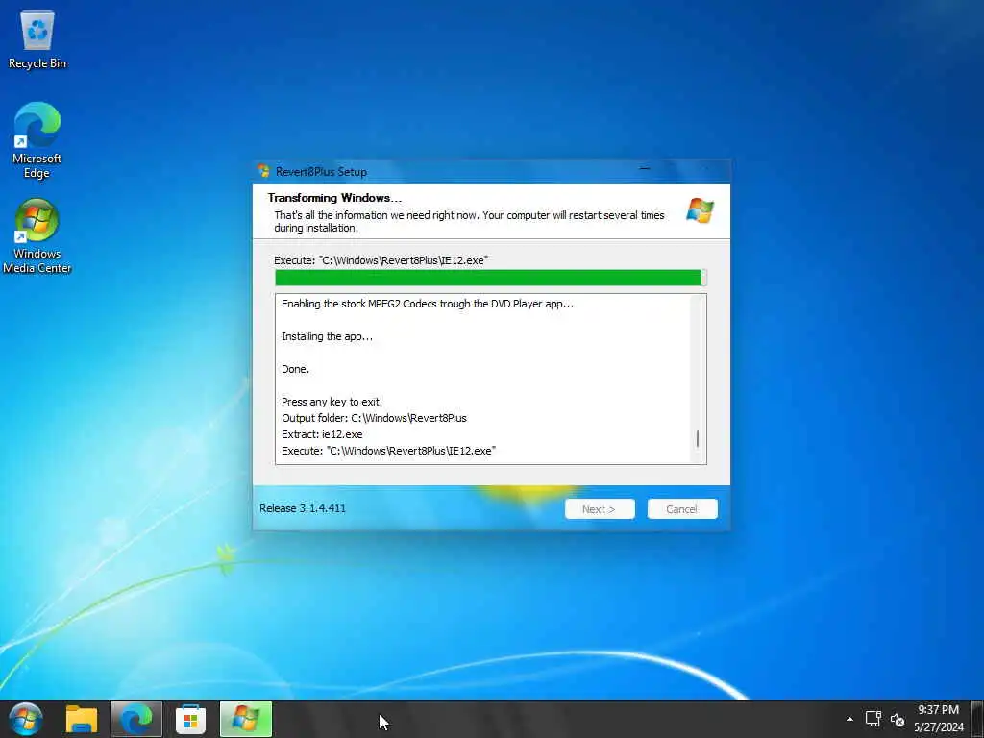Switch to Microsoft Edge on the taskbar
The width and height of the screenshot is (984, 738).
[x=136, y=719]
